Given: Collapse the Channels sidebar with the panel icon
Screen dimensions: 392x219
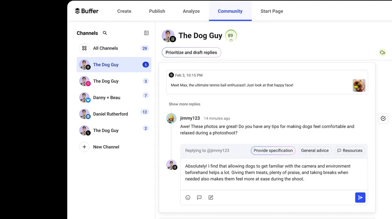Looking at the screenshot, I should 146,33.
